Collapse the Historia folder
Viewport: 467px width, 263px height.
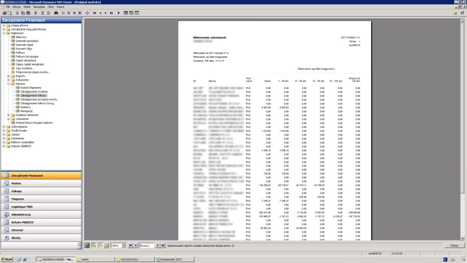9,84
